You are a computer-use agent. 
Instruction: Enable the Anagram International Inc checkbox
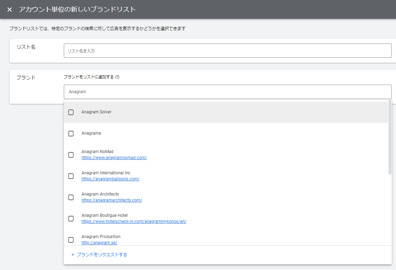(x=71, y=176)
